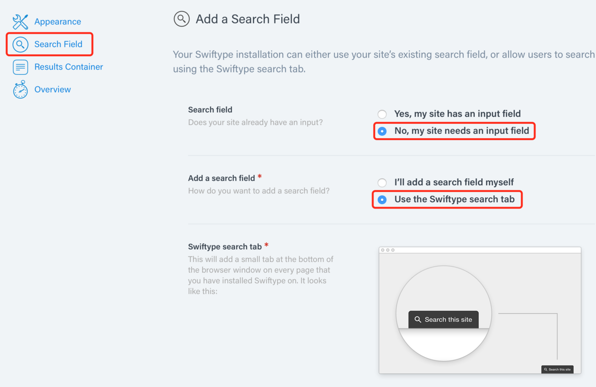Click the "Swiftype search tab" field label
This screenshot has height=387, width=596.
pyautogui.click(x=224, y=246)
